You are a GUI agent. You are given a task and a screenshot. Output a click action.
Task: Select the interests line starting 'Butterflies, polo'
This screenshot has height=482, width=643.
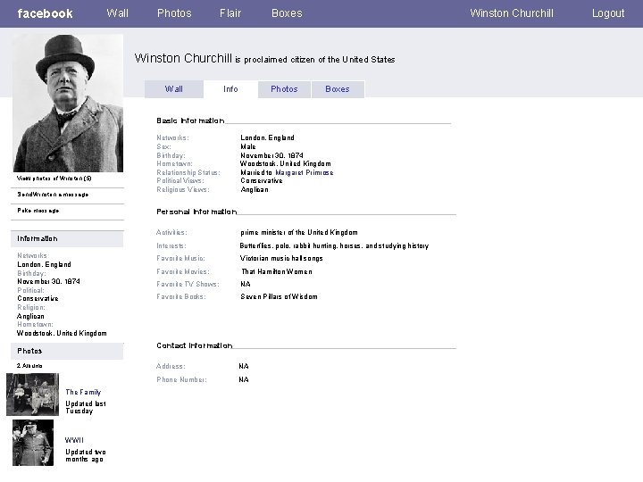pyautogui.click(x=334, y=246)
